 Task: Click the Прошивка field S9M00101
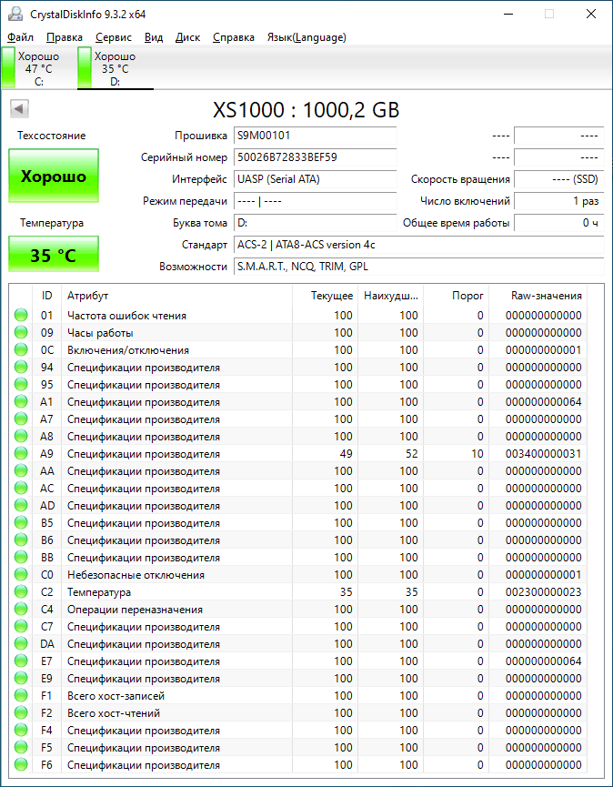(315, 136)
